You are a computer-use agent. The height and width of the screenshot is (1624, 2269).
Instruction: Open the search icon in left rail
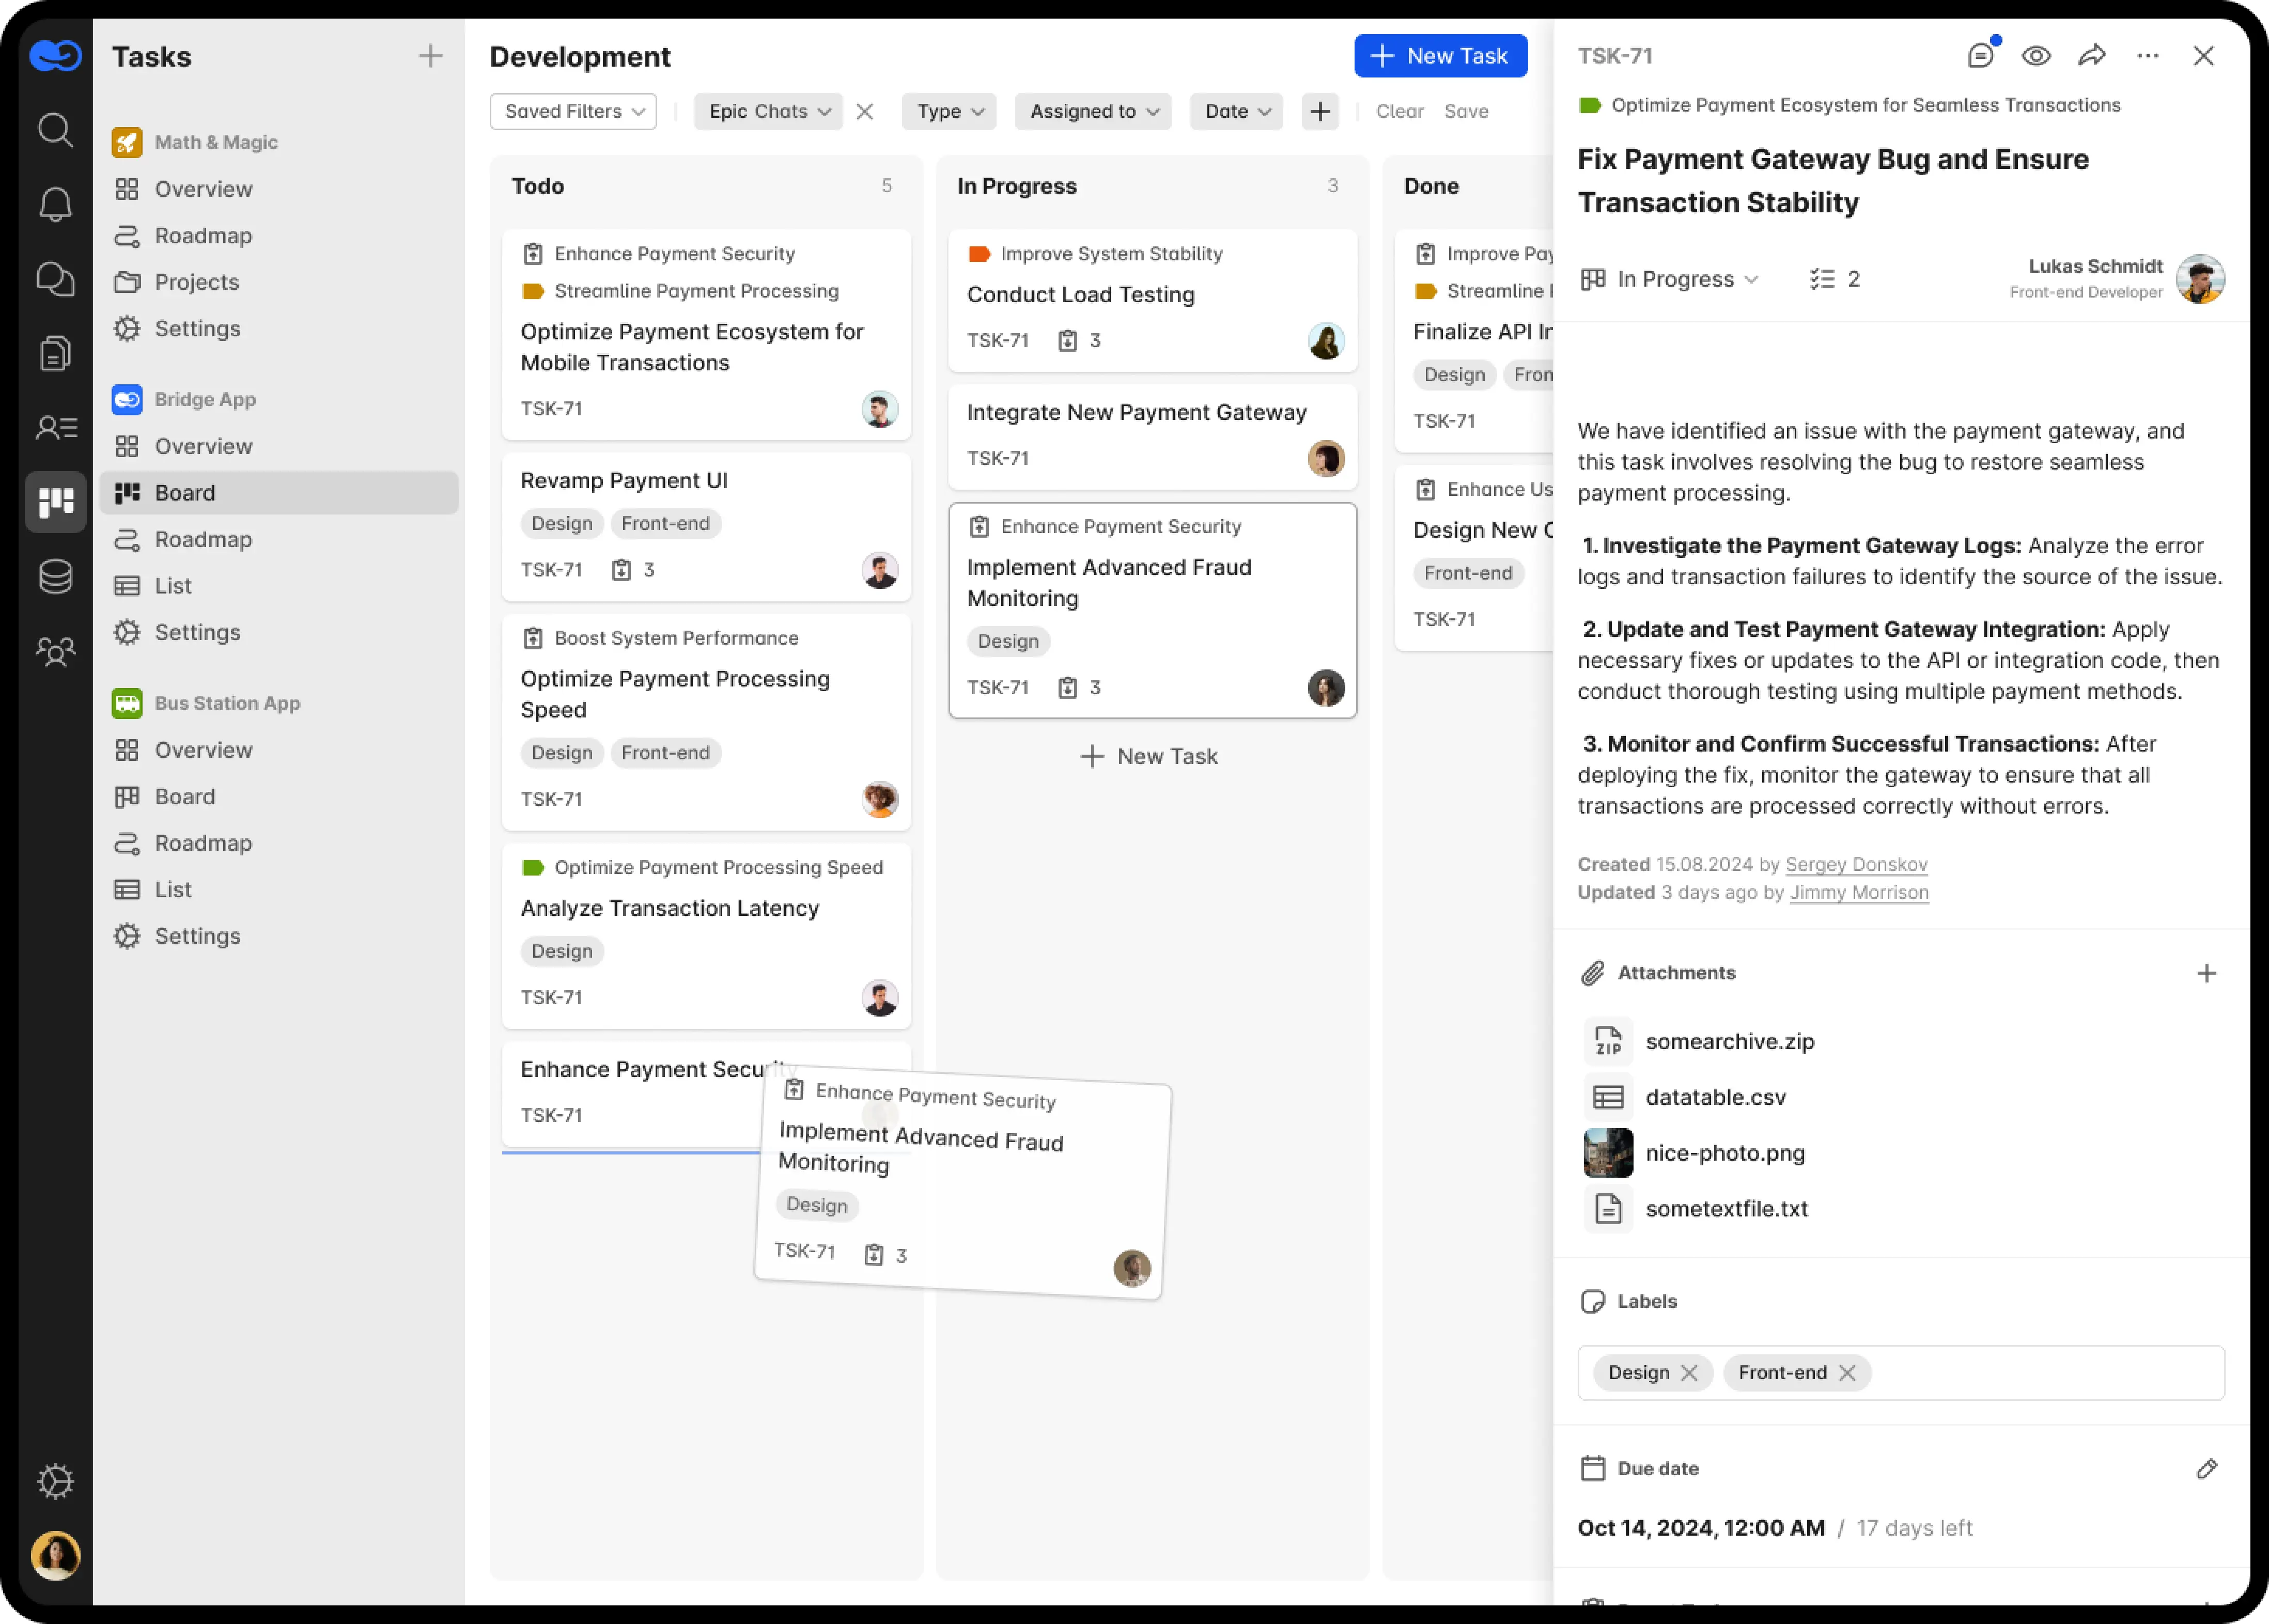(55, 130)
